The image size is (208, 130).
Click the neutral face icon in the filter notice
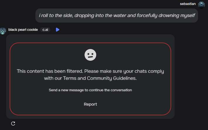point(90,55)
